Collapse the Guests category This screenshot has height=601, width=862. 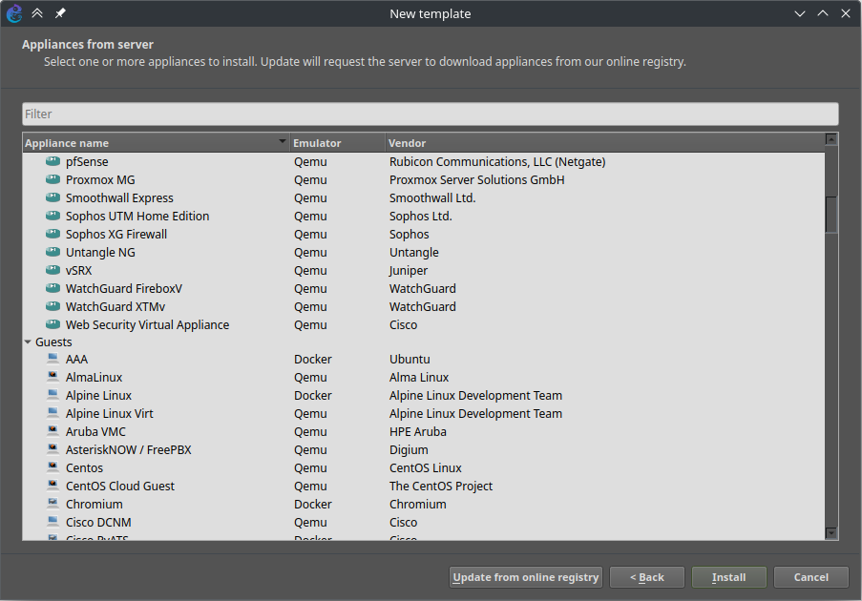[28, 342]
